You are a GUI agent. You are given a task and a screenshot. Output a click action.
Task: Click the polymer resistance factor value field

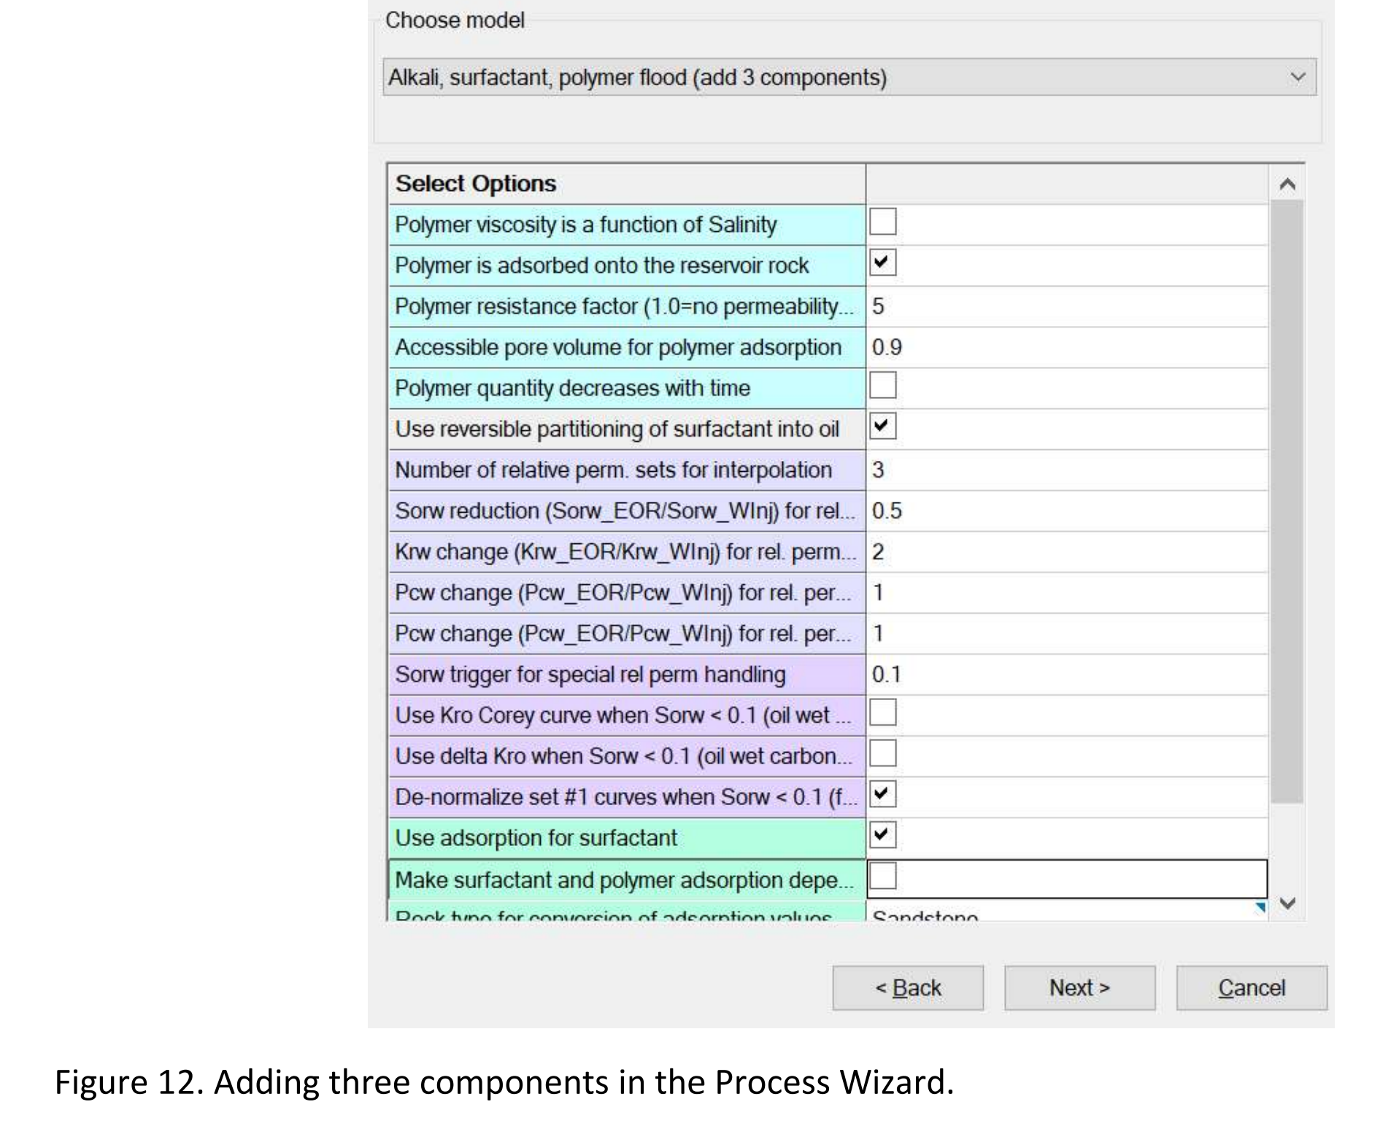1066,306
